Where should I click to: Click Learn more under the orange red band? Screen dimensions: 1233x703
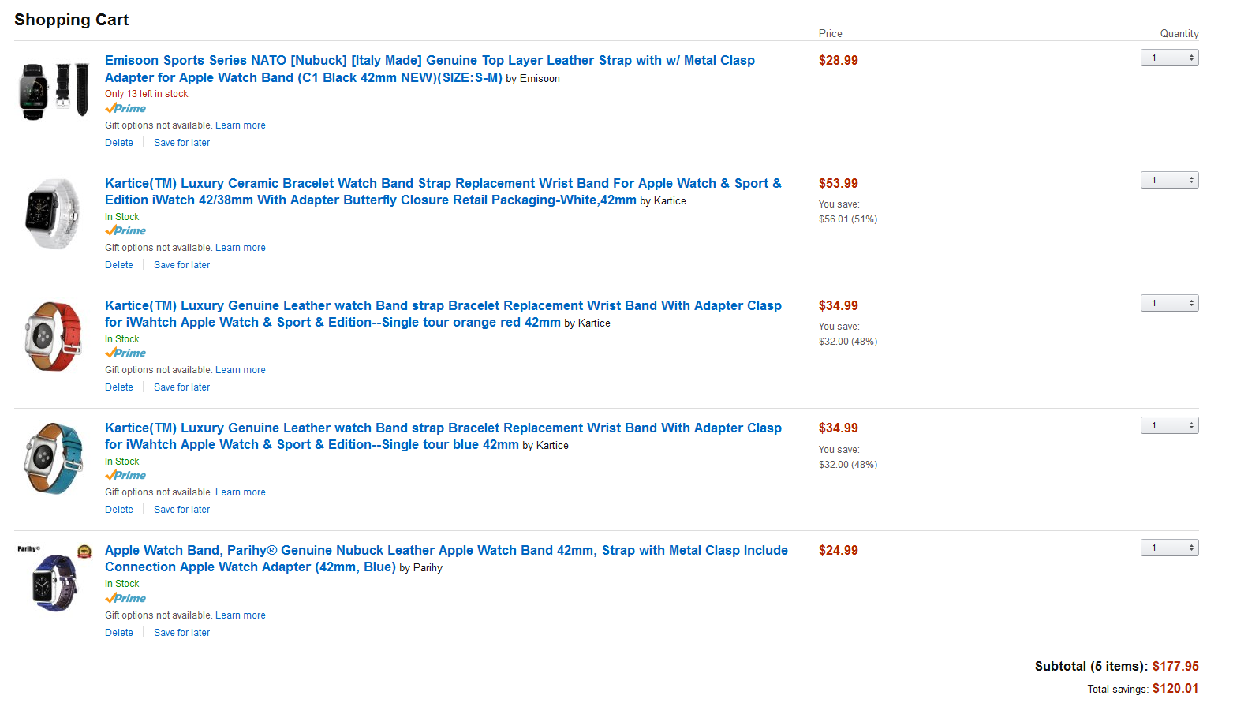coord(241,370)
